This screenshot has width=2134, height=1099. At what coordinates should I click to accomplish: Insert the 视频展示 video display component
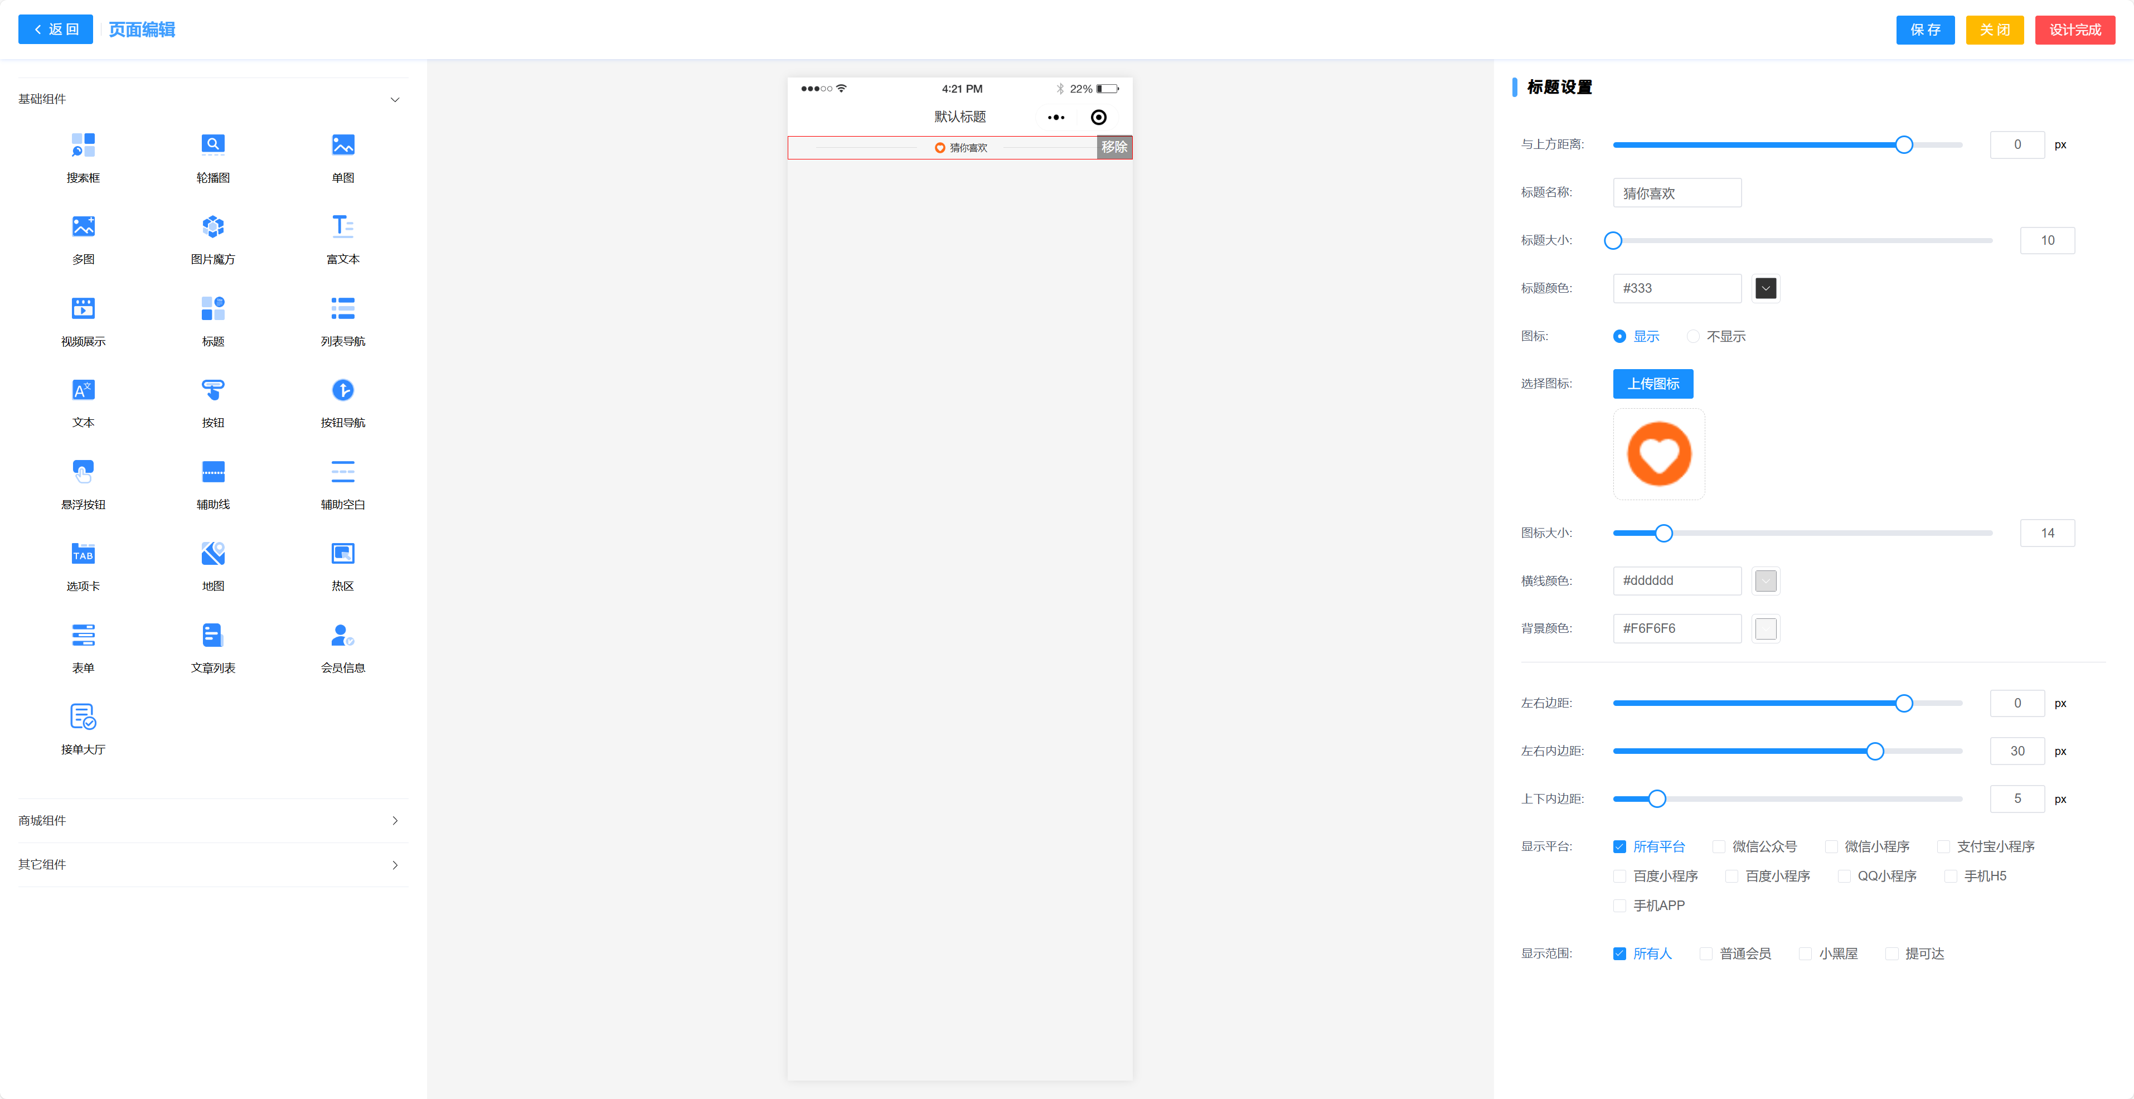83,309
